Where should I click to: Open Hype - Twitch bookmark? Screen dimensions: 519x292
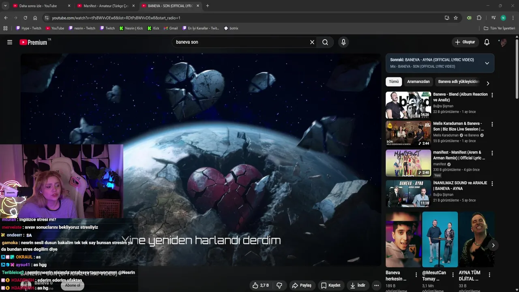[x=28, y=28]
